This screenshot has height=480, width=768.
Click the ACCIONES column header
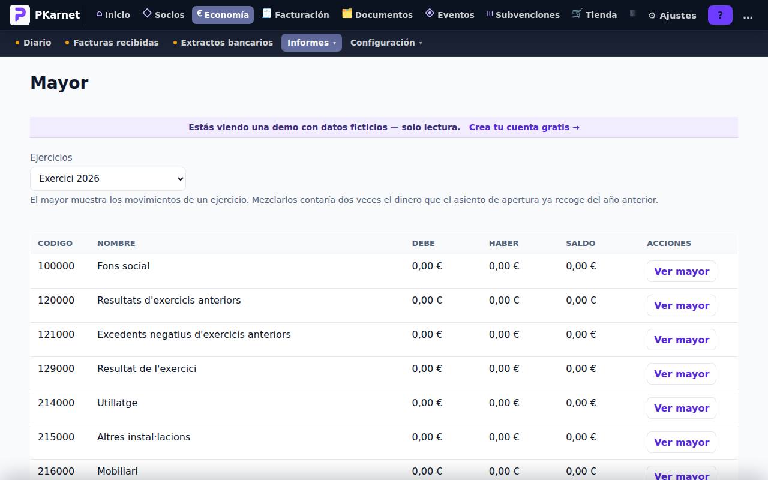coord(669,243)
